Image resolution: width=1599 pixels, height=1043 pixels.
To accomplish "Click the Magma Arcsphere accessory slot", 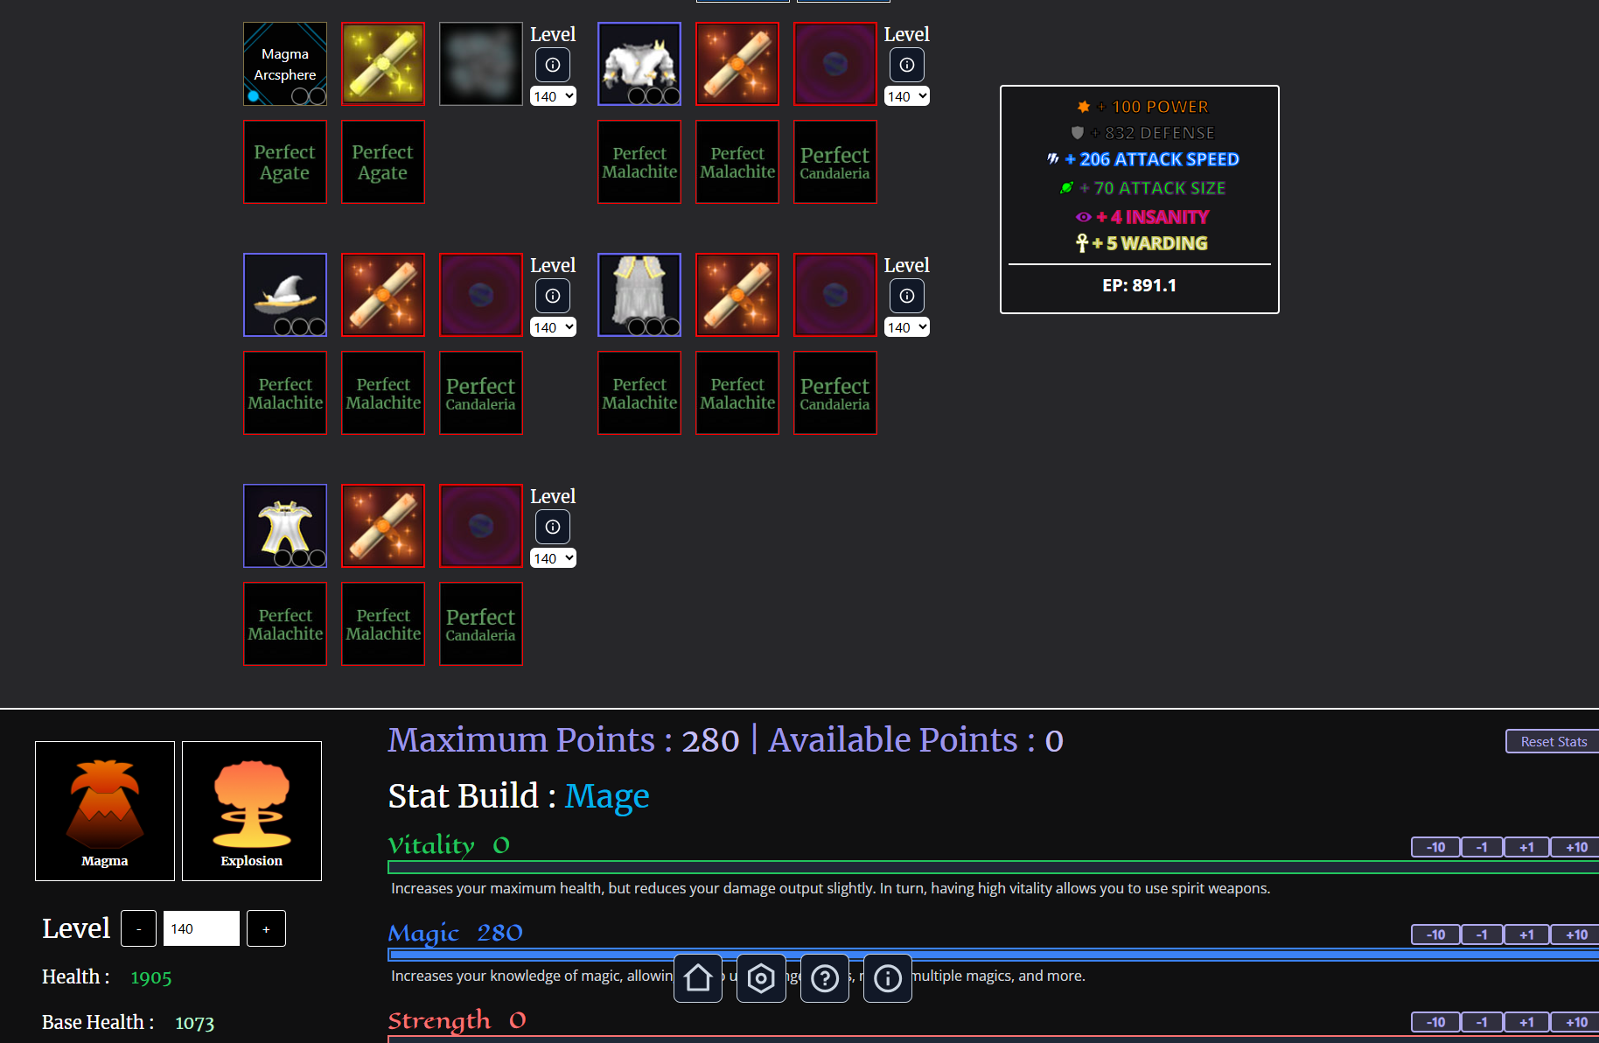I will point(285,64).
